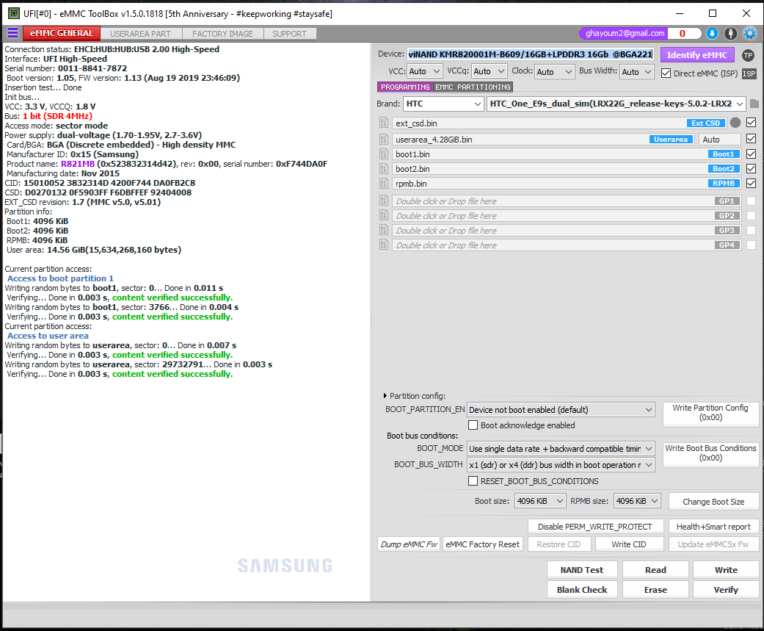
Task: Click the gray round icon next to Ext CSD
Action: click(735, 123)
